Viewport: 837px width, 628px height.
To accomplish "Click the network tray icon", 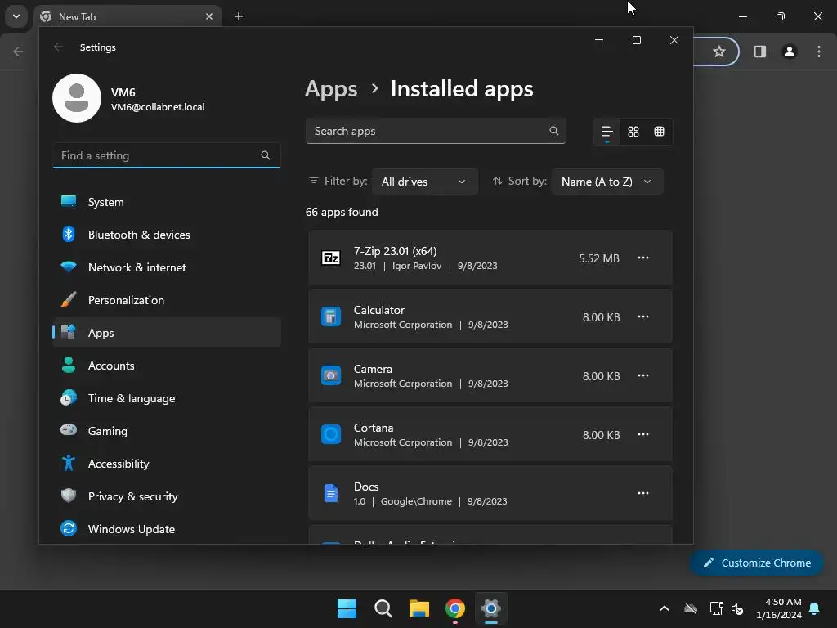I will click(x=716, y=608).
